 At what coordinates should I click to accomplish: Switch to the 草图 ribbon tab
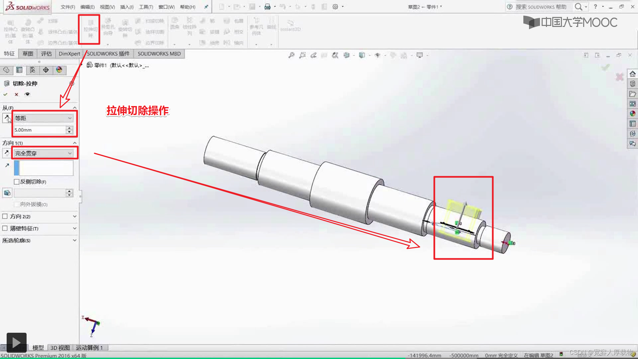[x=28, y=54]
